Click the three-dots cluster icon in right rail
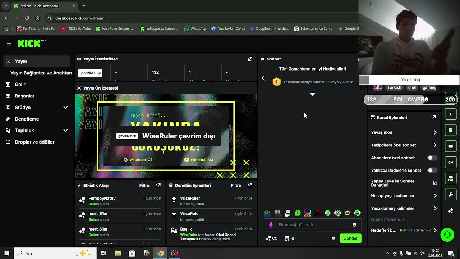Viewport: 460px width, 259px height. (x=451, y=211)
